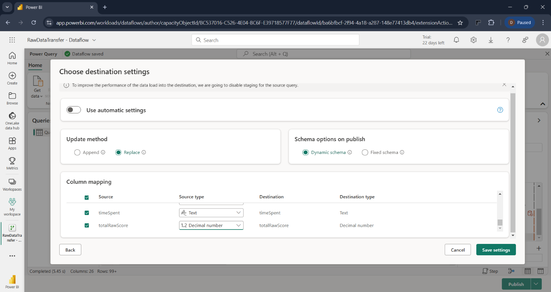
Task: Cancel the destination settings dialog
Action: (x=458, y=250)
